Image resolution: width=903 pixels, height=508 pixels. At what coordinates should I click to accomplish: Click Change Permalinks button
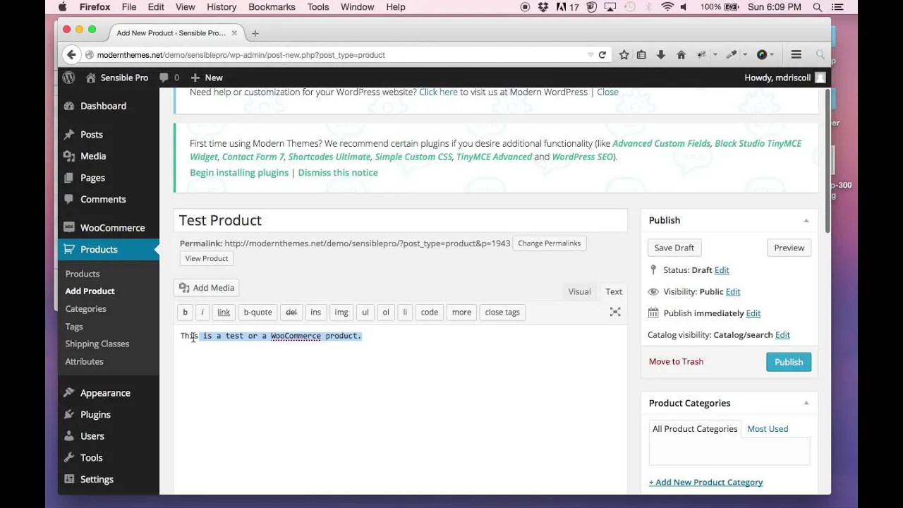point(549,243)
